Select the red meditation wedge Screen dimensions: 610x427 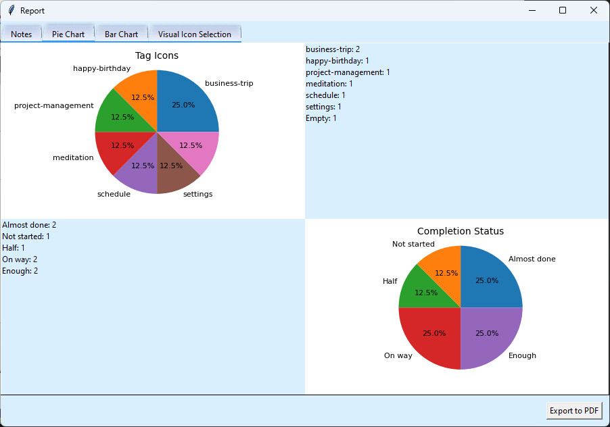(124, 145)
